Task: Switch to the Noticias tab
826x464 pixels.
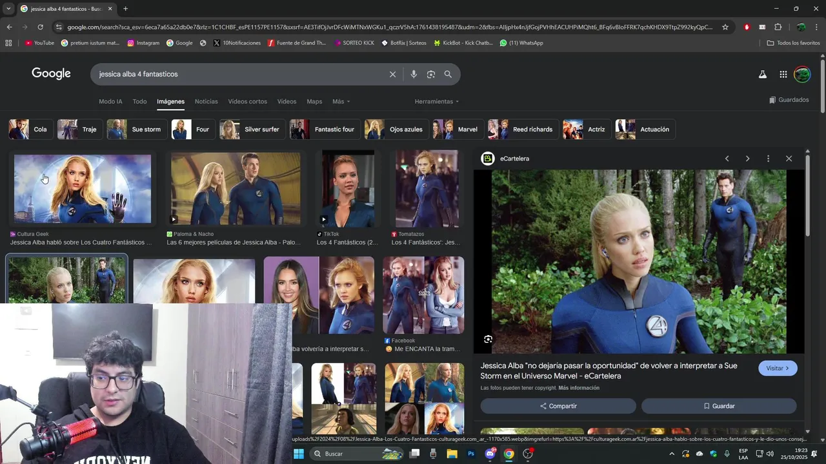Action: coord(206,102)
